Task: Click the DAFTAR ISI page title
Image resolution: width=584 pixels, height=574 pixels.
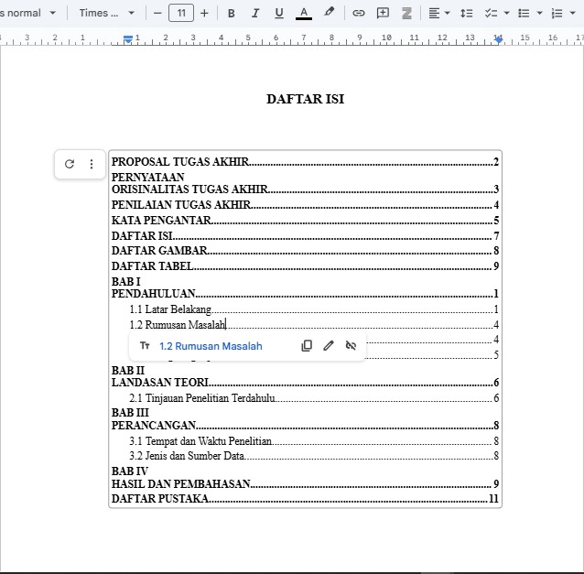Action: pyautogui.click(x=306, y=99)
